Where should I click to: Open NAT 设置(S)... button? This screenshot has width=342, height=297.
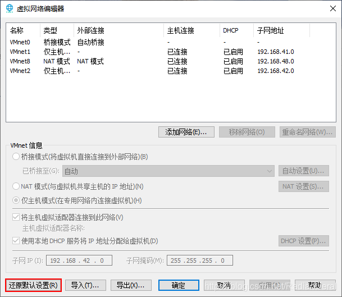pyautogui.click(x=304, y=186)
